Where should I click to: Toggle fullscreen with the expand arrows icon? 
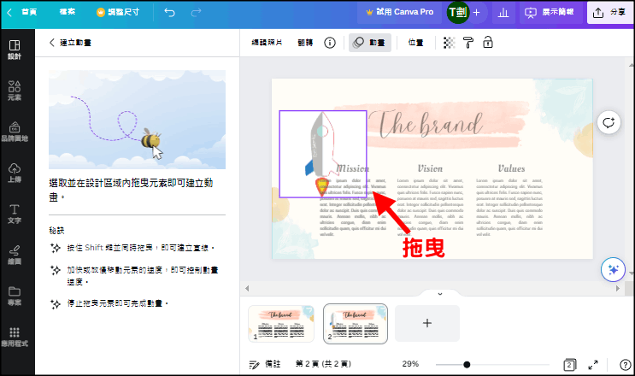[x=593, y=364]
